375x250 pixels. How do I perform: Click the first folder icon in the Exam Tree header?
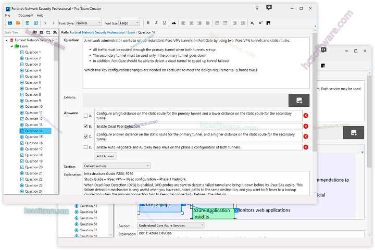coord(35,32)
